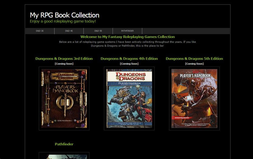Viewport: 253px width, 159px height.
Task: Click the 3rd Edition Player's Handbook cover
Action: [64, 99]
